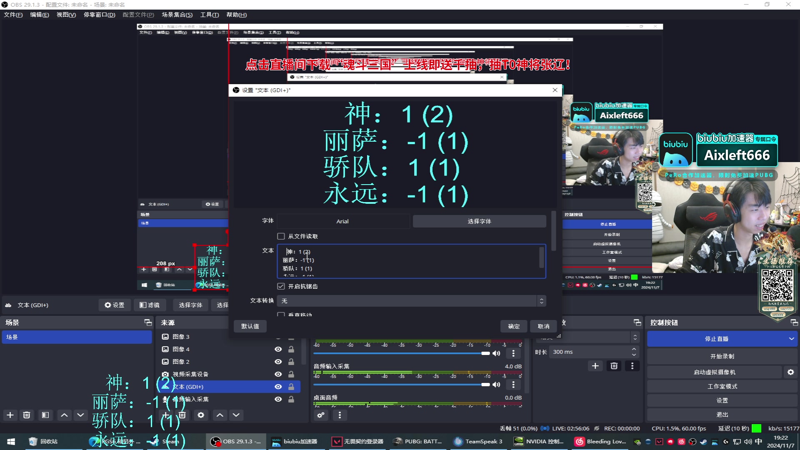800x450 pixels.
Task: Hide the 视频采集设备 source
Action: click(x=278, y=374)
